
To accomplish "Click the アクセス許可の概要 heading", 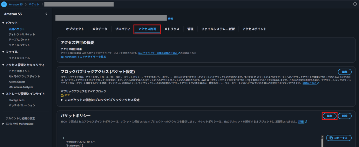I will coord(77,42).
